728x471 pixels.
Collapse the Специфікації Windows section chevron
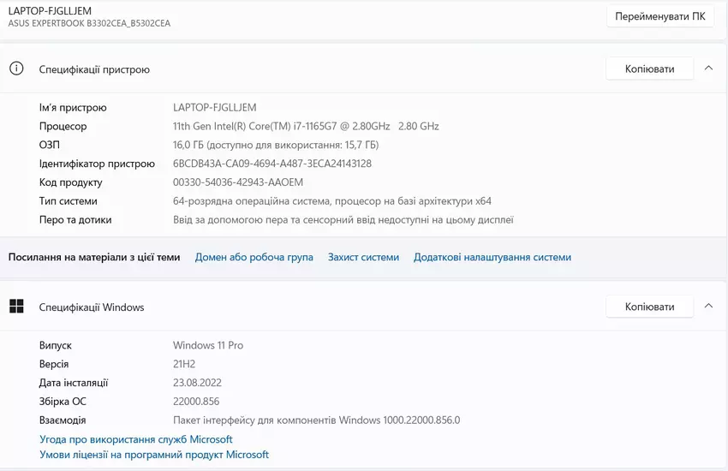pos(708,307)
